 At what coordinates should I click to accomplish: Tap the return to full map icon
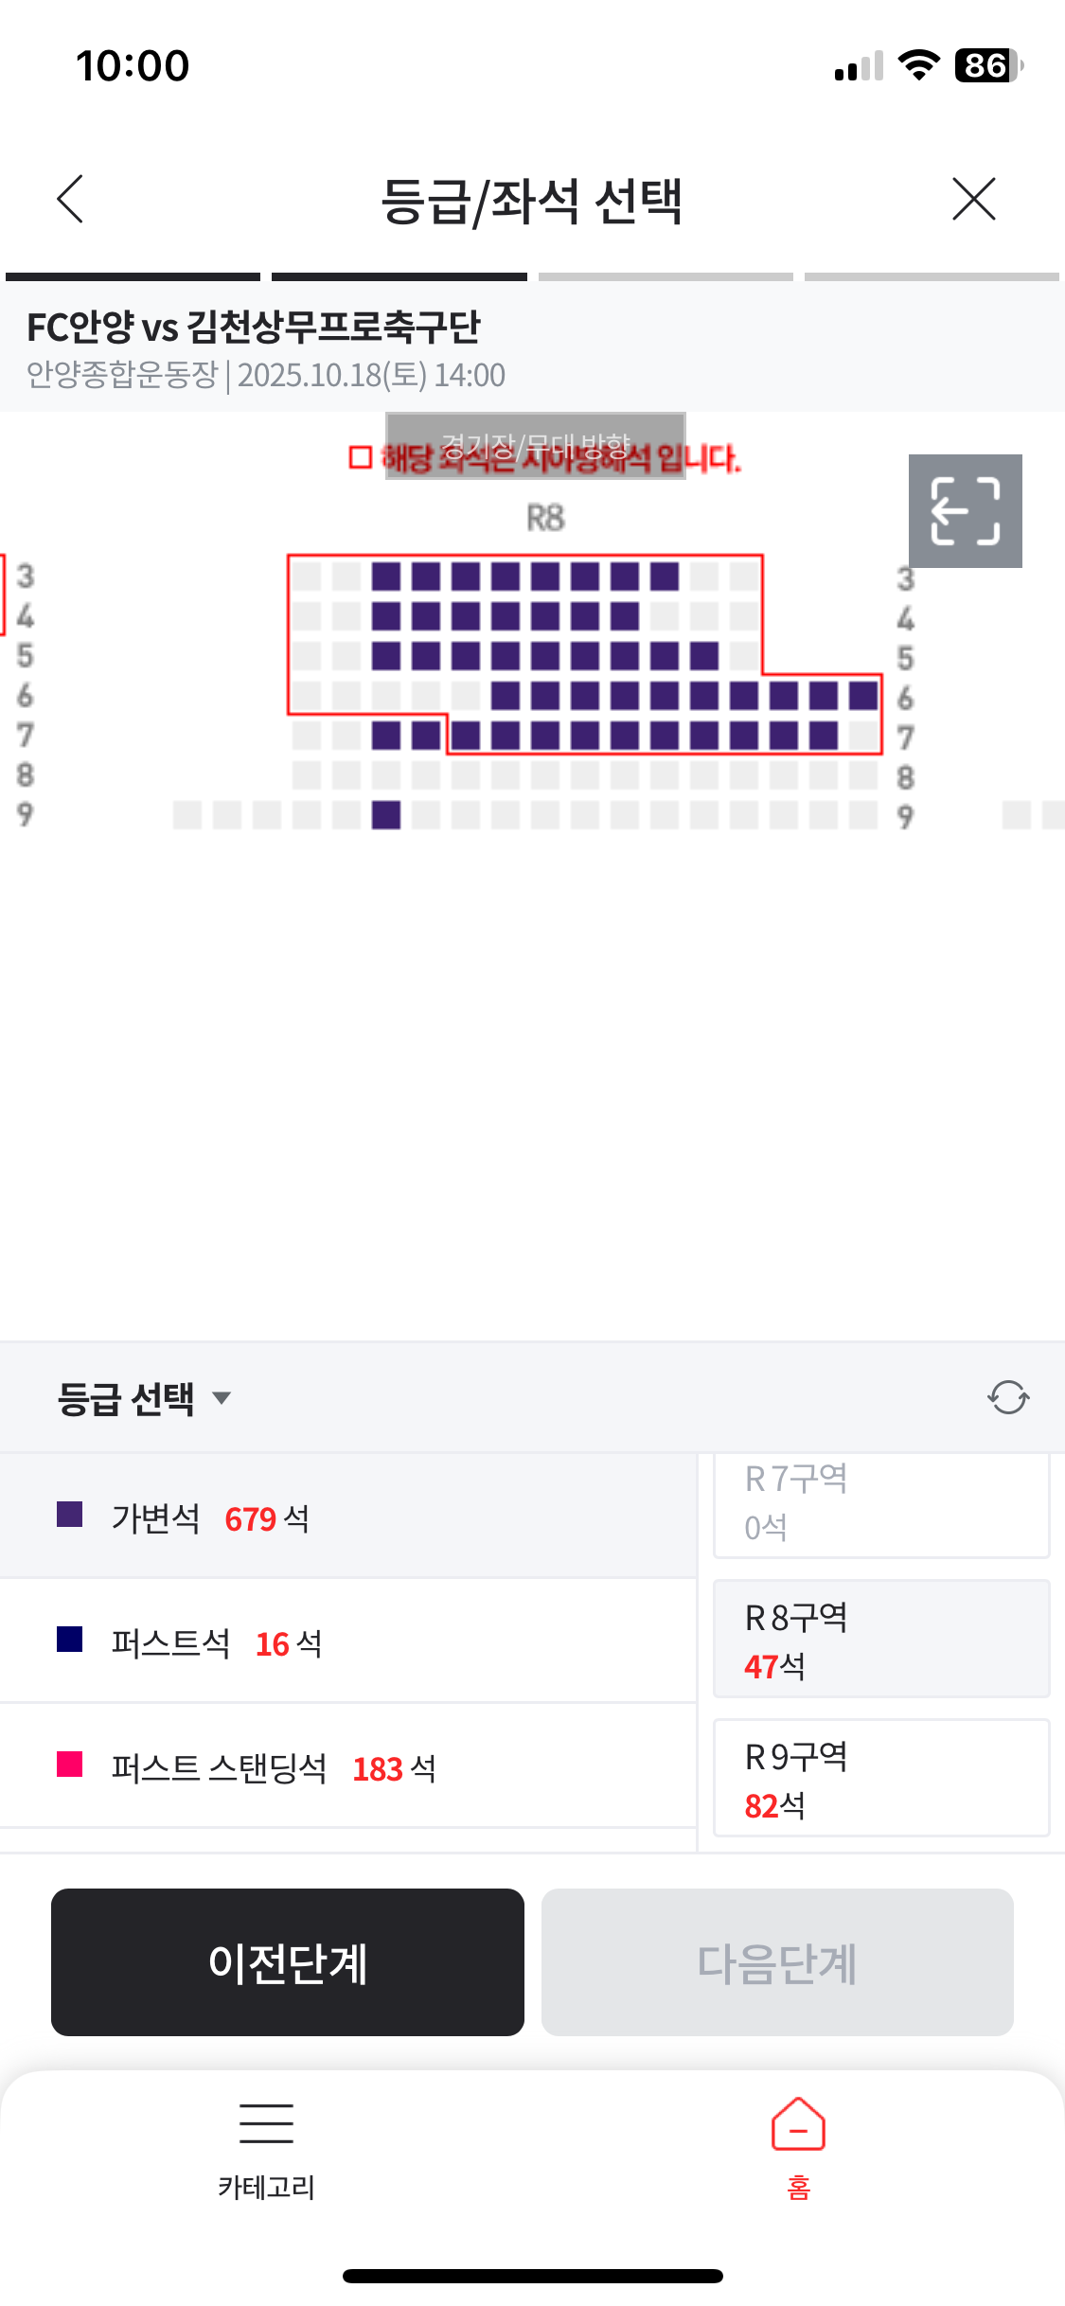pyautogui.click(x=965, y=511)
